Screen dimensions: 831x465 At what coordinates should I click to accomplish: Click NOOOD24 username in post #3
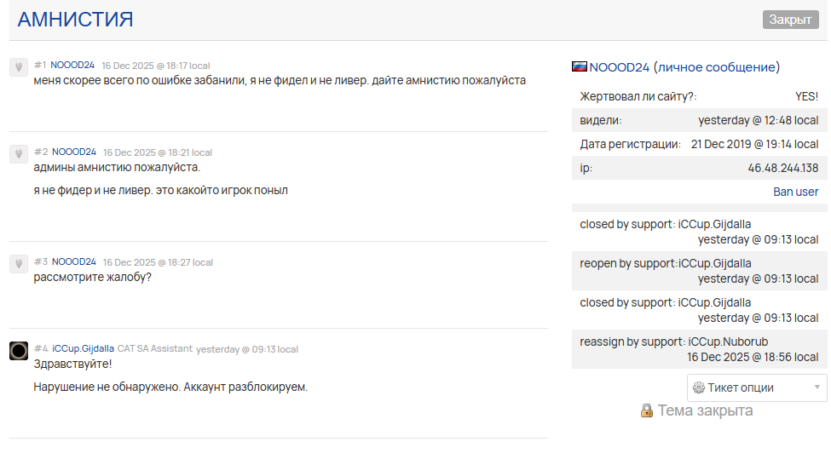tap(74, 262)
